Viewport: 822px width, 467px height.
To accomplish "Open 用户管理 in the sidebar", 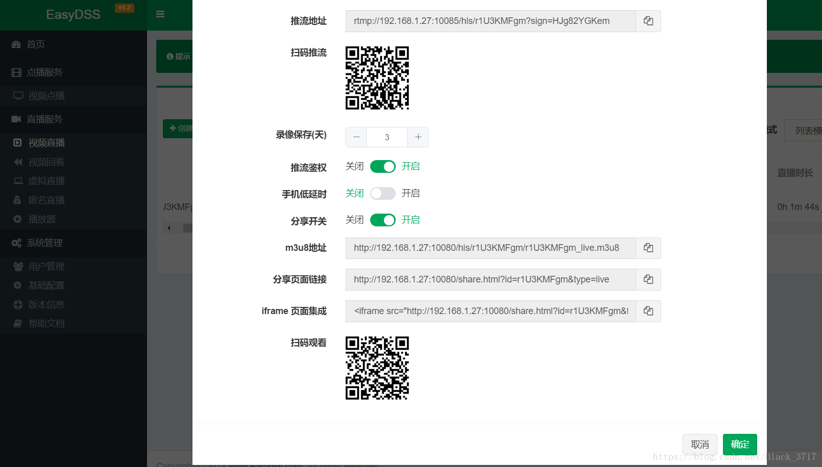I will coord(74,267).
